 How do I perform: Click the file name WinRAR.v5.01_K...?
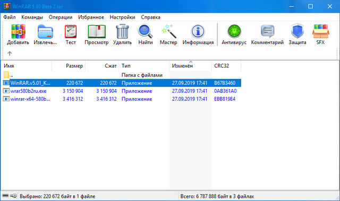click(x=30, y=83)
